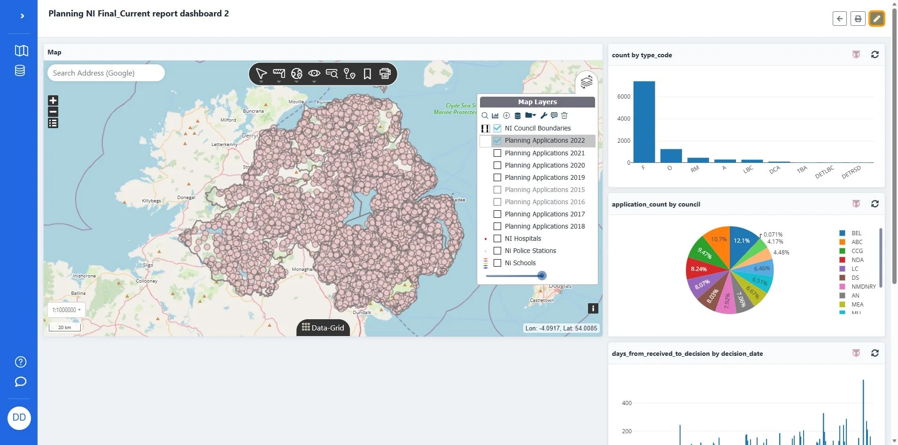Focus the Search Address (Google) field

[106, 73]
